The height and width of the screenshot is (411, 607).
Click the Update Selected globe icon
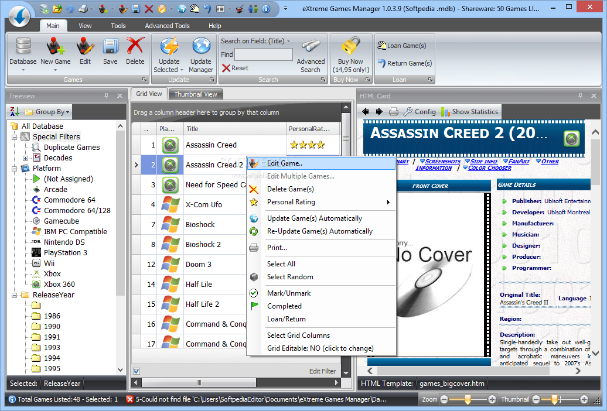click(x=169, y=46)
